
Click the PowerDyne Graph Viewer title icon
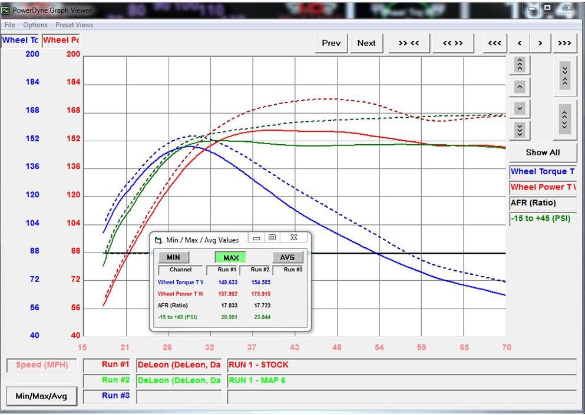[5, 11]
